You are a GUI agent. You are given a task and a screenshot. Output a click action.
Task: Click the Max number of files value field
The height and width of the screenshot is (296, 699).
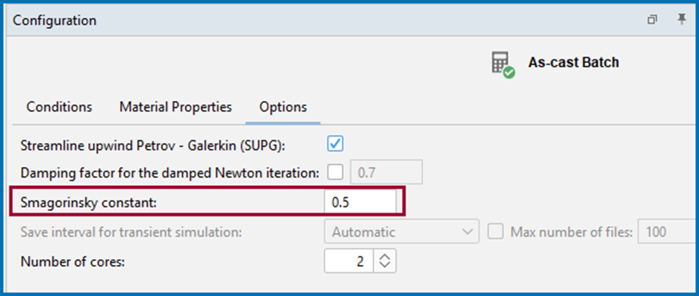tap(668, 232)
